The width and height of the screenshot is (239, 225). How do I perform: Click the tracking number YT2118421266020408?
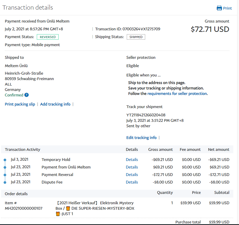pos(146,115)
